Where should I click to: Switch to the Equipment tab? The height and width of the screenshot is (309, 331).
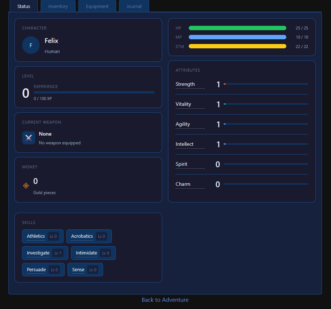(97, 6)
